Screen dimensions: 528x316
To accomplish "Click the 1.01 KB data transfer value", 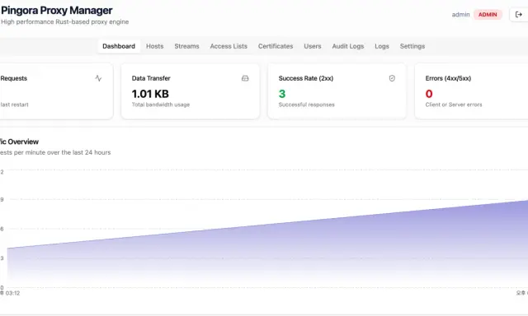I will click(150, 94).
